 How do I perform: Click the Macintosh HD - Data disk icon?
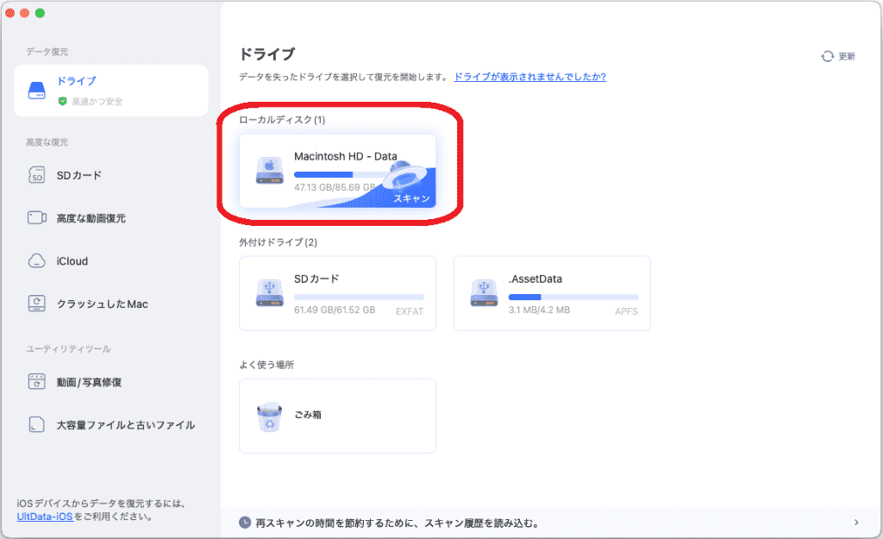[270, 171]
